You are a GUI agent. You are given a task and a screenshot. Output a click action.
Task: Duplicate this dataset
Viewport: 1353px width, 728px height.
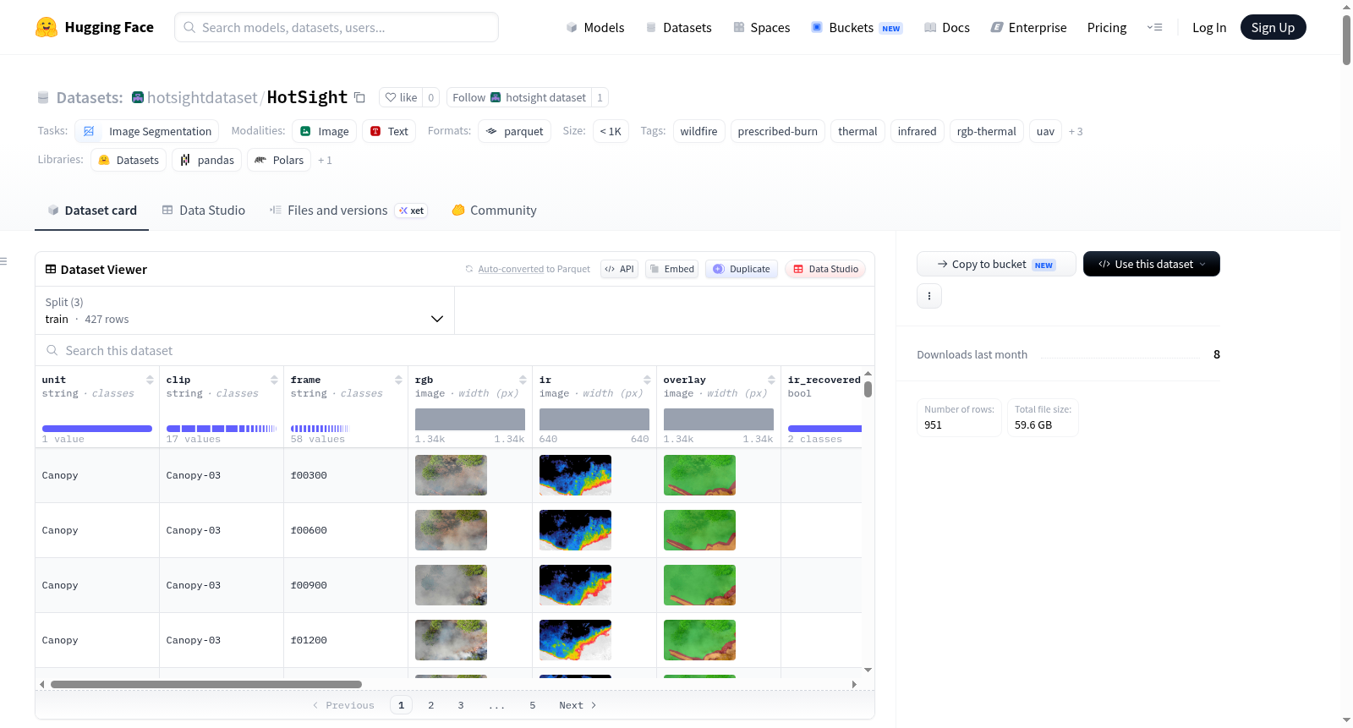click(742, 269)
